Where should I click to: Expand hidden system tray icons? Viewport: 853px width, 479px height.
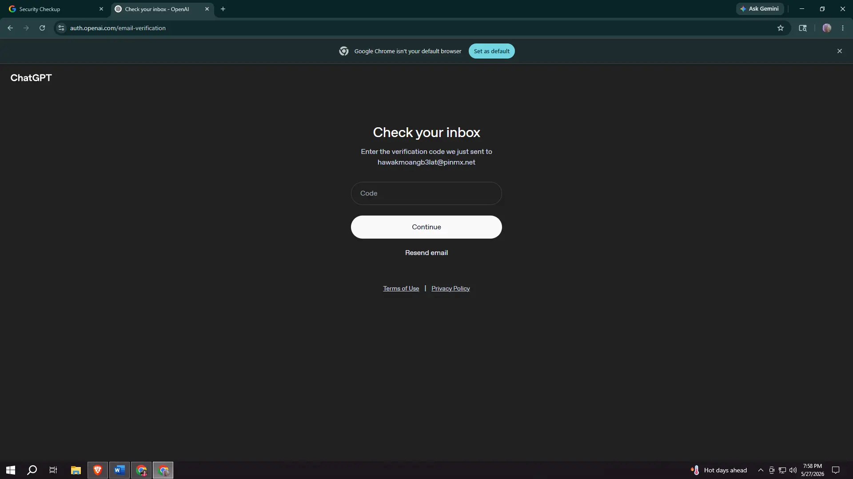click(761, 470)
